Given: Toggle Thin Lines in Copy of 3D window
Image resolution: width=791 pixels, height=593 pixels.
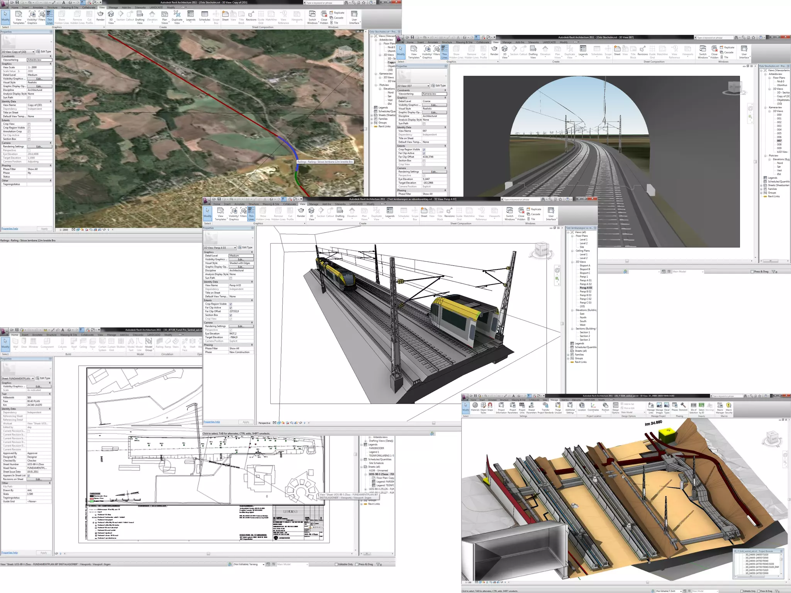Looking at the screenshot, I should tap(50, 17).
